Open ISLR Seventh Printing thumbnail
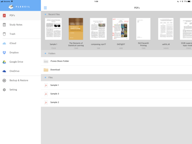 point(143,29)
